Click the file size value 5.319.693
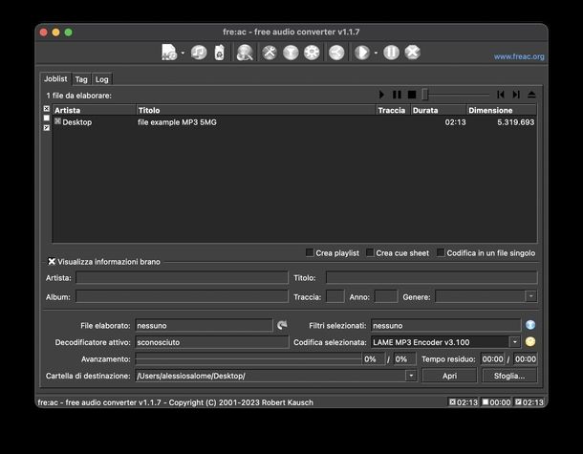 click(516, 122)
